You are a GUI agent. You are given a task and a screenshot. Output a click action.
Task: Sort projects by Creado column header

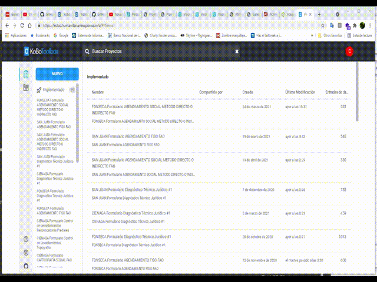point(247,92)
